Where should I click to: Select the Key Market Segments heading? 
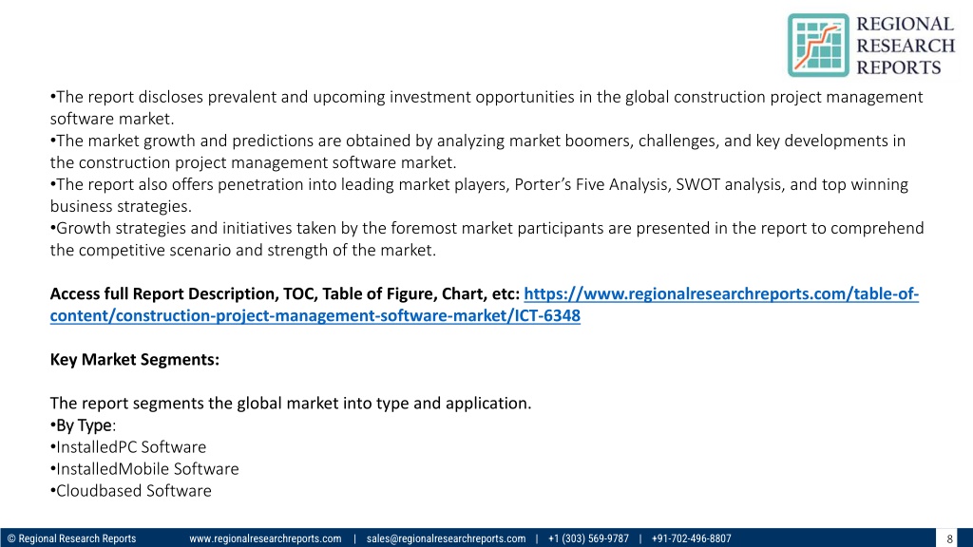click(135, 360)
